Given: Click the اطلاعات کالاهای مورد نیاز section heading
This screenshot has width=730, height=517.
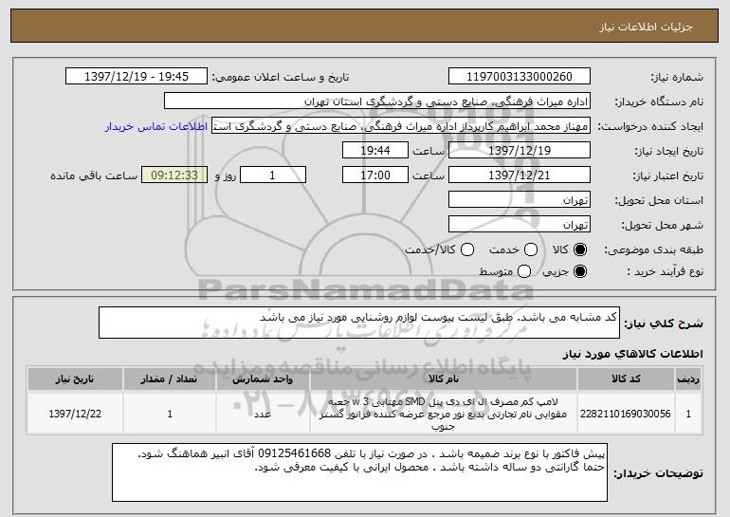Looking at the screenshot, I should click(632, 355).
